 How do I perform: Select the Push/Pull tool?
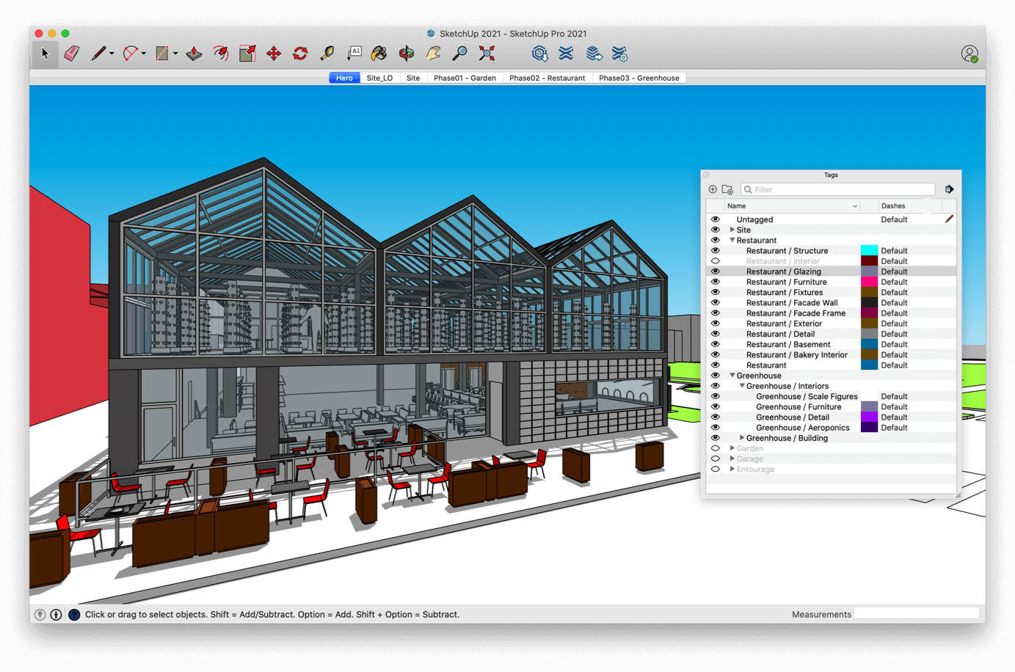(193, 53)
